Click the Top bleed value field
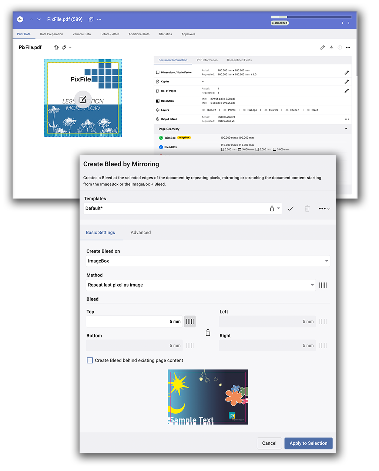This screenshot has width=379, height=471. tap(134, 322)
